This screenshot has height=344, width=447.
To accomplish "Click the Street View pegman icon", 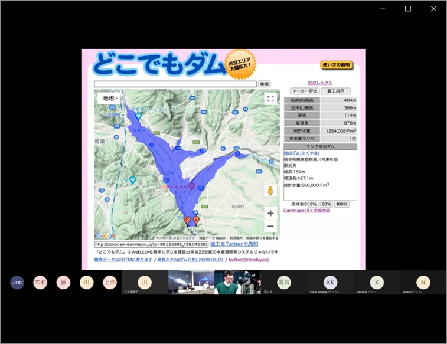I will pos(270,191).
